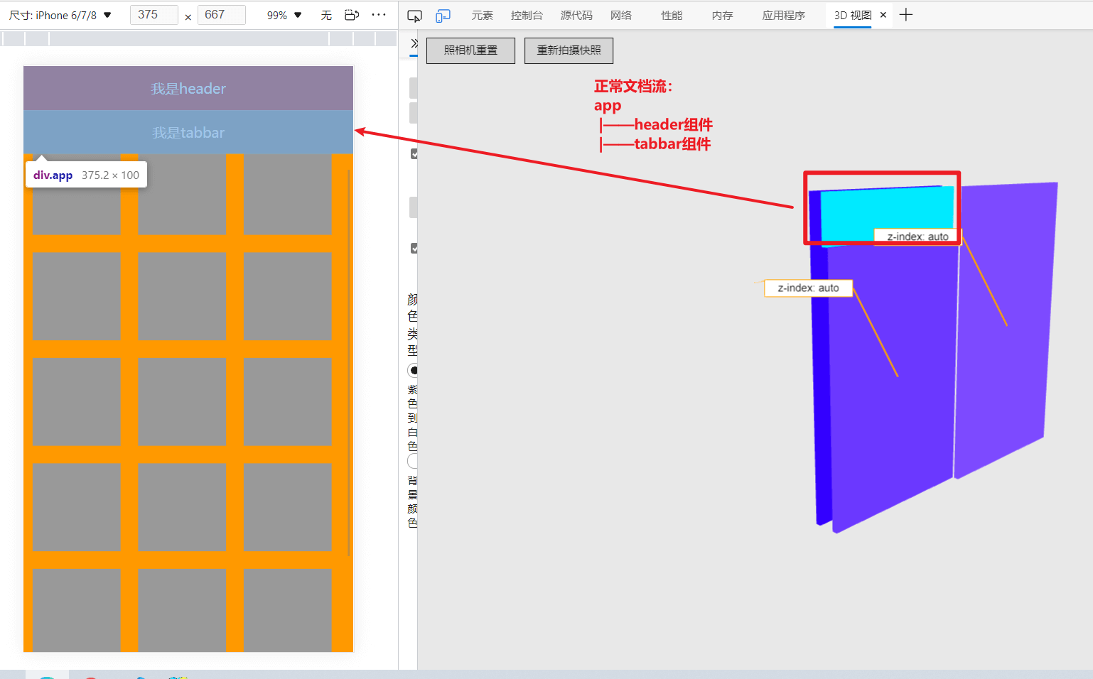Click the 我是header bar in preview

pyautogui.click(x=188, y=88)
